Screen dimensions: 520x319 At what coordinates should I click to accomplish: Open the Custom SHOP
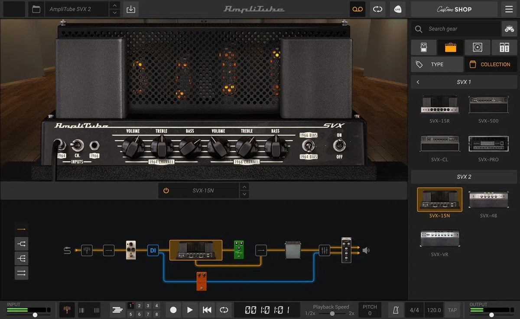(x=453, y=9)
